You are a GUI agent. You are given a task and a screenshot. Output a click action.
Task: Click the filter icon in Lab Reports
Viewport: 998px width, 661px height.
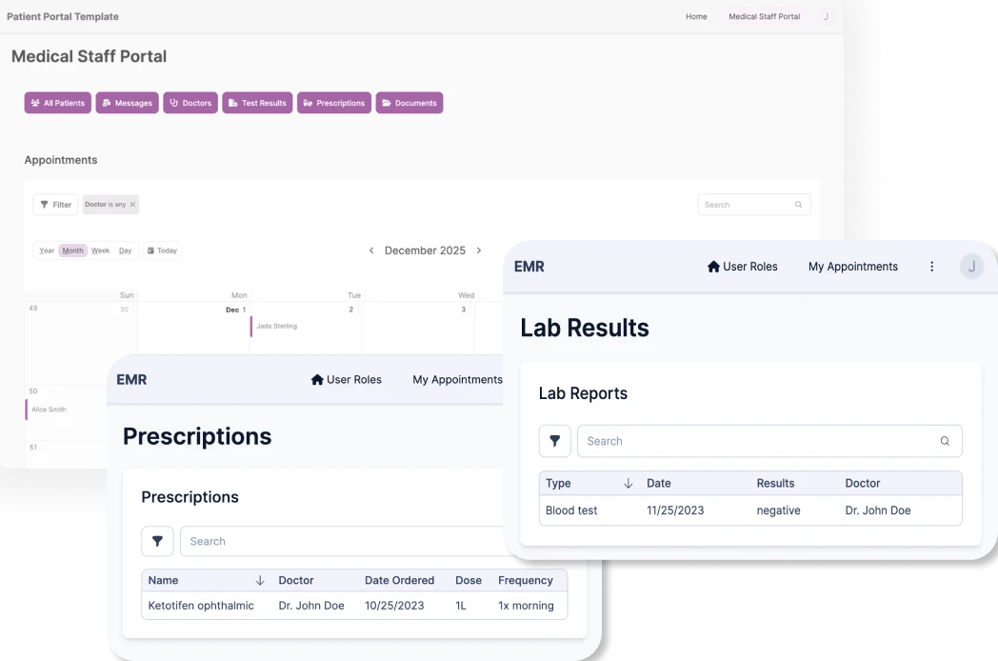click(555, 441)
